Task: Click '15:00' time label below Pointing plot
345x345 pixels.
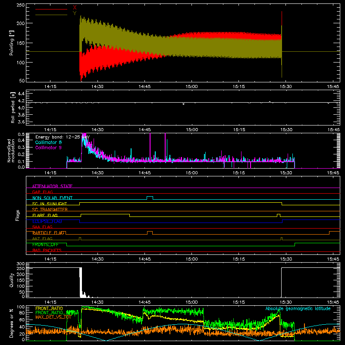Action: pos(191,87)
